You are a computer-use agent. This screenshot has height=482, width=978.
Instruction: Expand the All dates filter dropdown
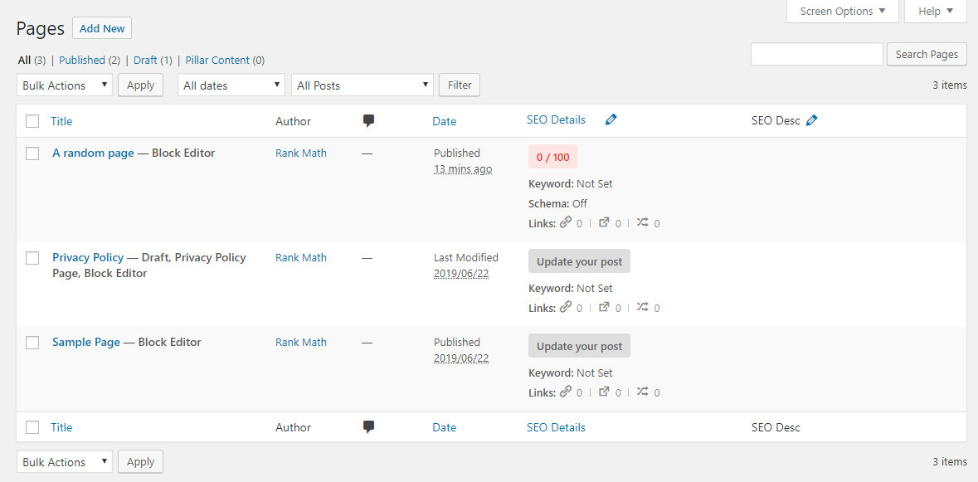tap(231, 85)
